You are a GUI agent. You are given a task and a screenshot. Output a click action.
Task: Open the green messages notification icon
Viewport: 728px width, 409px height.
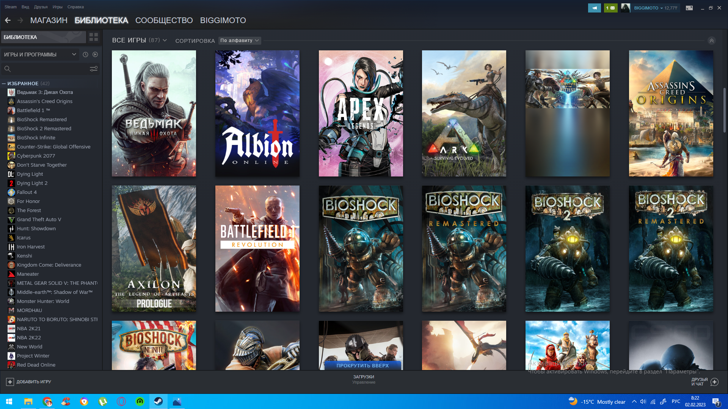tap(610, 8)
